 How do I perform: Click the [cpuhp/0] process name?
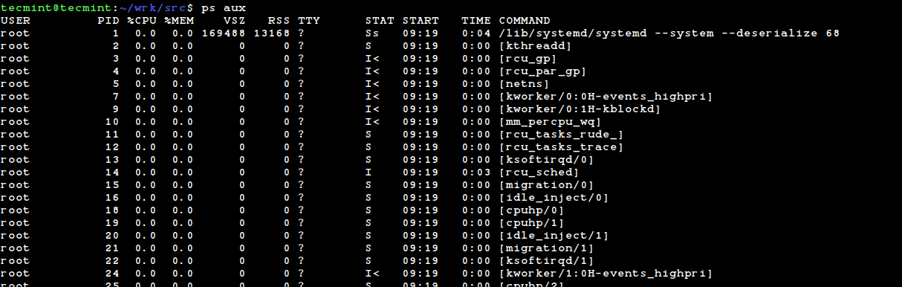point(531,210)
